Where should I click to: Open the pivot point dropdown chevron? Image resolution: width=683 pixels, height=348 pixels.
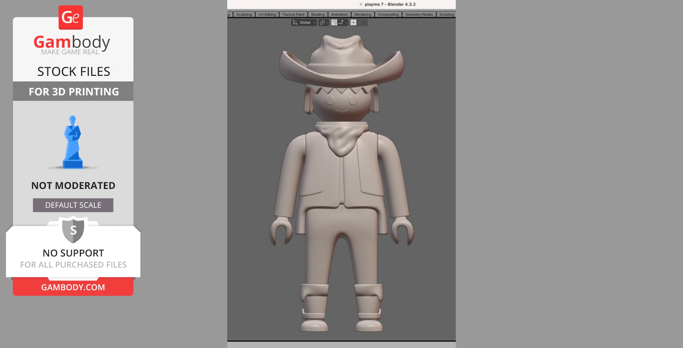tap(327, 22)
